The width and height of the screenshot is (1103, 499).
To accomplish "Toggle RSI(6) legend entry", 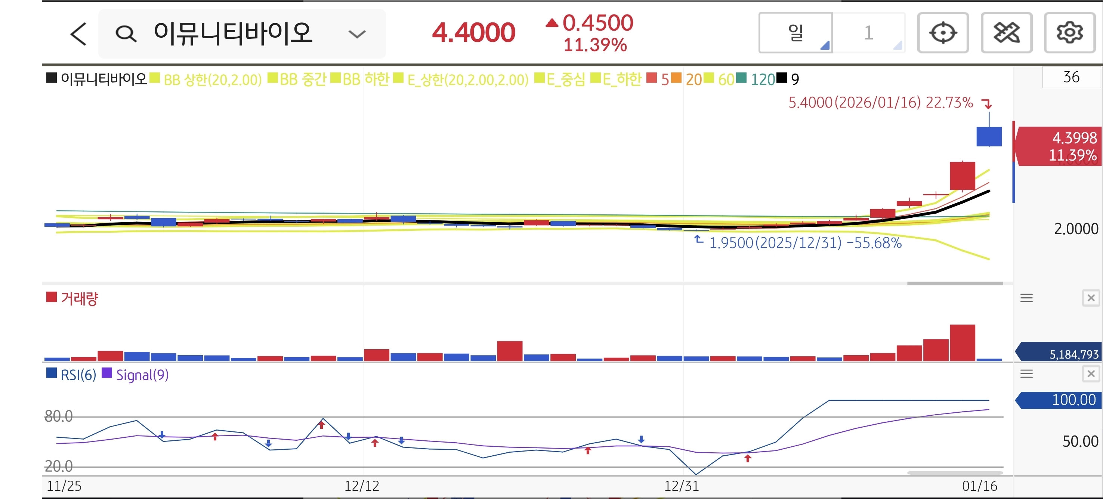I will click(x=78, y=375).
